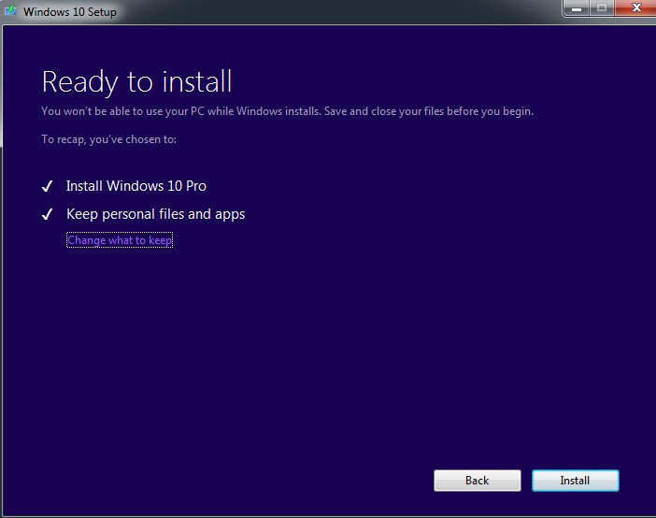The image size is (656, 518).
Task: Go back with the Back button
Action: tap(478, 481)
